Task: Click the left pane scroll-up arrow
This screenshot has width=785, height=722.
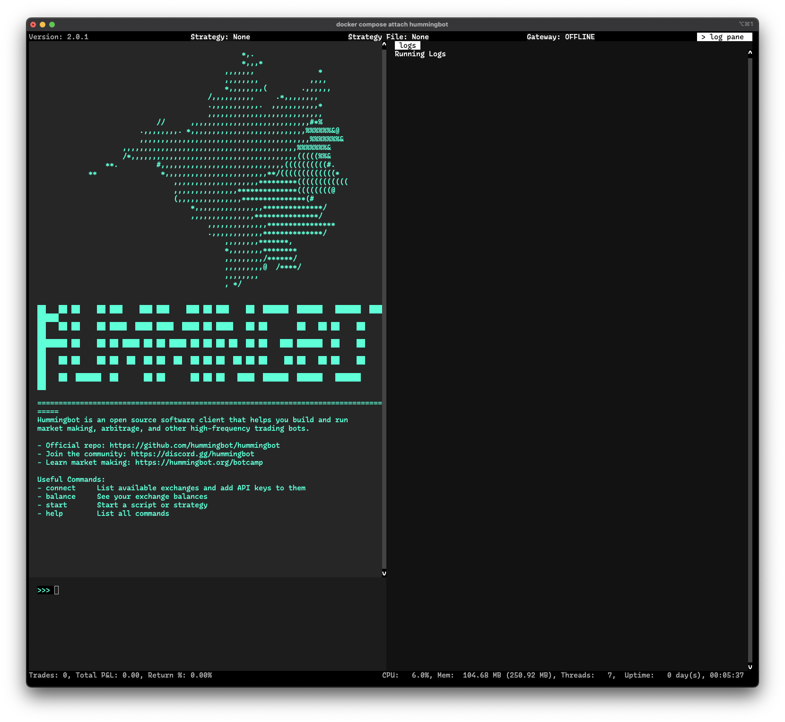Action: [384, 45]
